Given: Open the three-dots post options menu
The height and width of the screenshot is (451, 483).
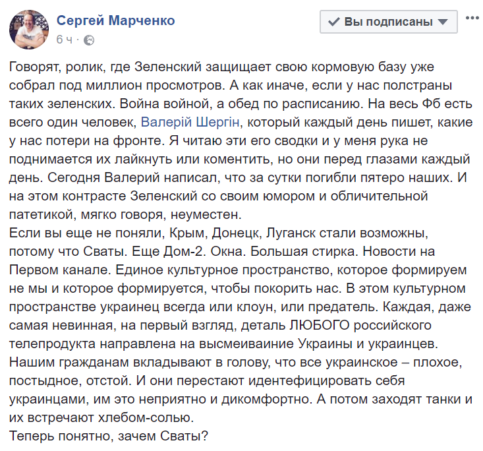Looking at the screenshot, I should [472, 18].
